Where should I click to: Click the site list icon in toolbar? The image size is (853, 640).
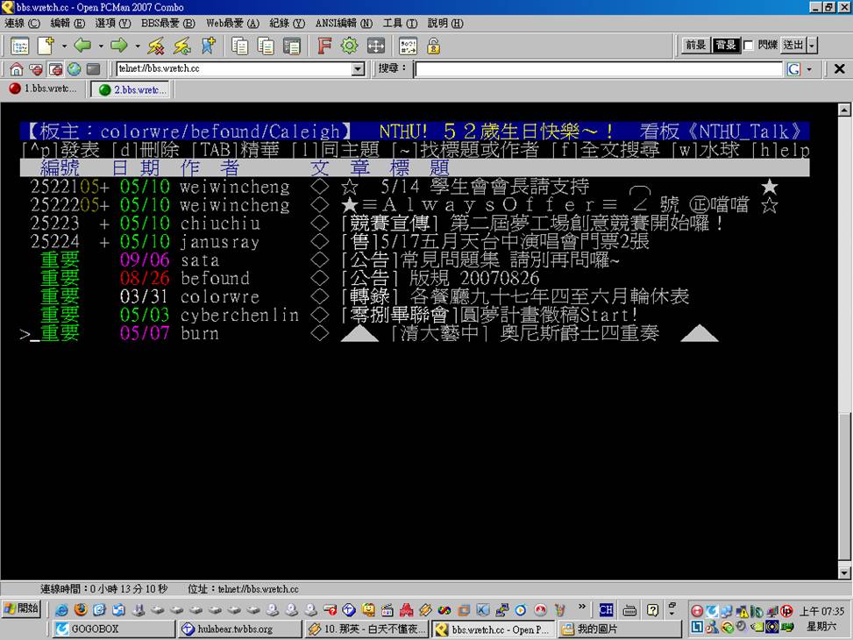click(x=19, y=46)
